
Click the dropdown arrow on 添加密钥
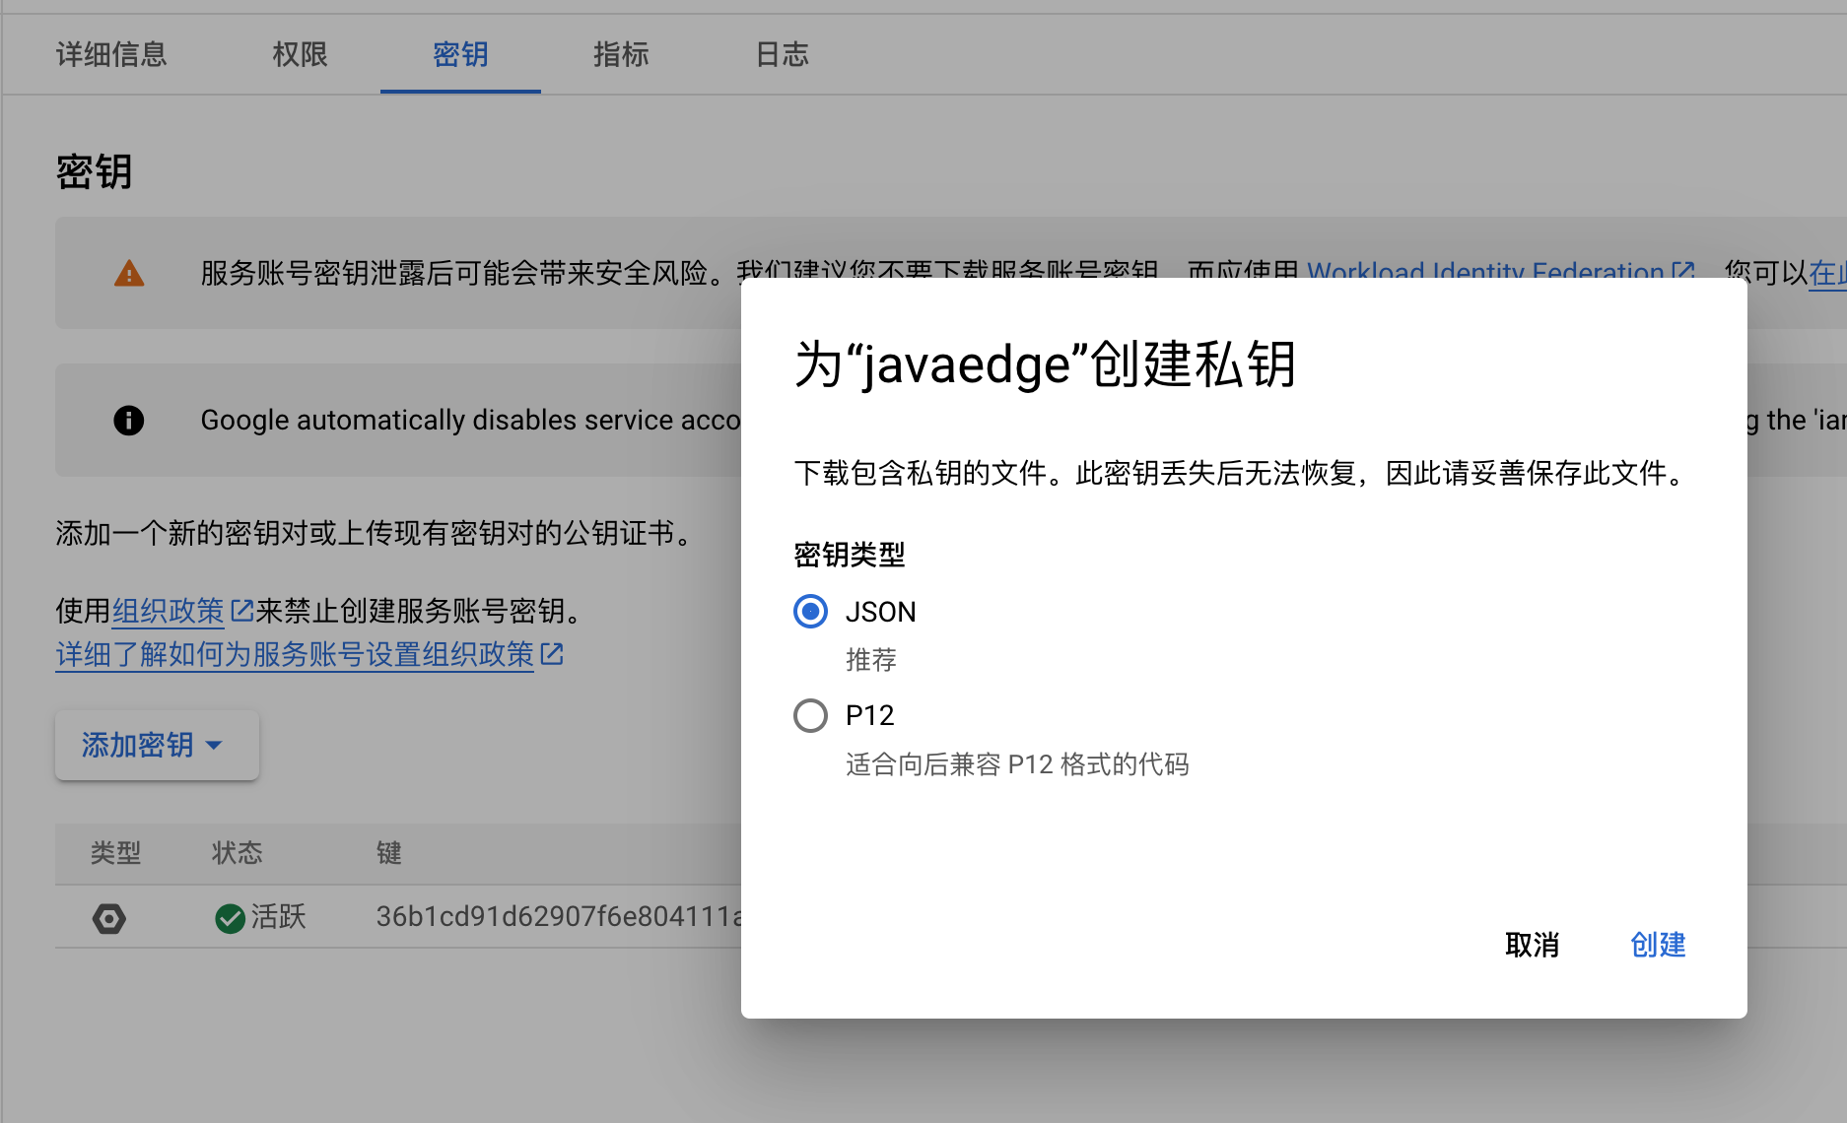(x=214, y=746)
